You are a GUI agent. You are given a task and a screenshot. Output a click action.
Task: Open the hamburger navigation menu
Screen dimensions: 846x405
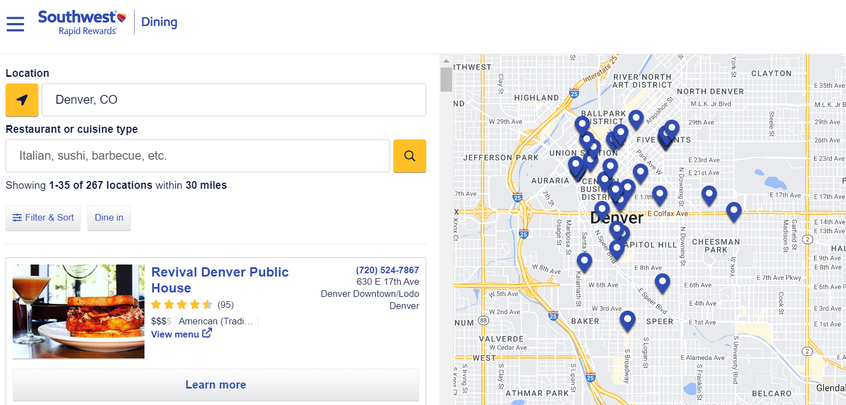pyautogui.click(x=15, y=24)
